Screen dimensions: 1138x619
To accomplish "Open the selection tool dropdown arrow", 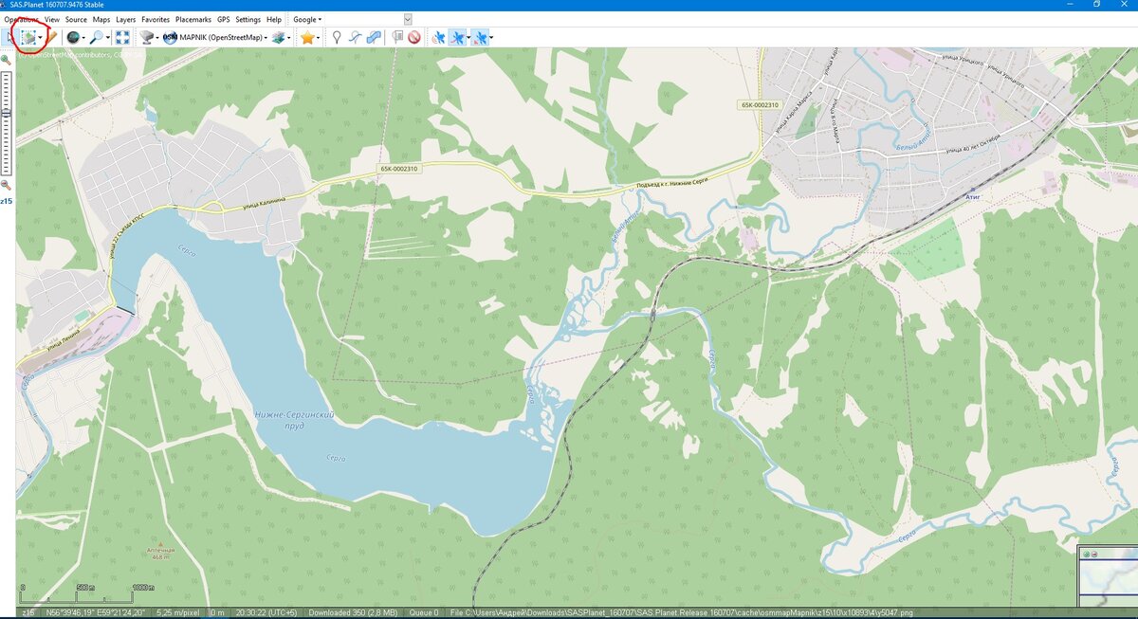I will pyautogui.click(x=42, y=38).
